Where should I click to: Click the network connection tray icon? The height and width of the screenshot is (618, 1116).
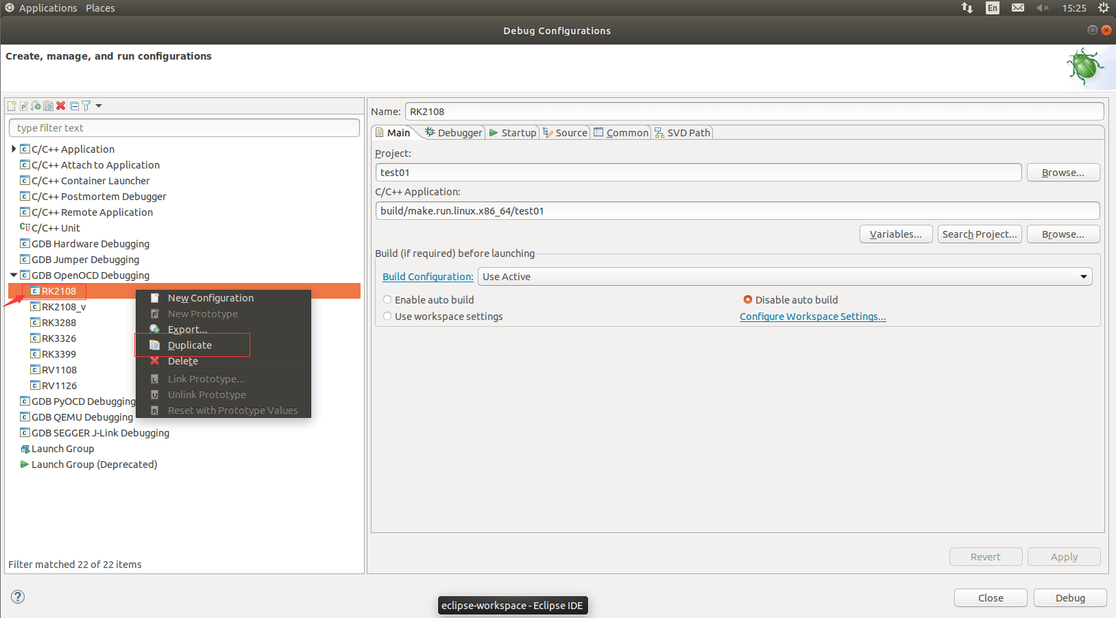click(x=967, y=8)
